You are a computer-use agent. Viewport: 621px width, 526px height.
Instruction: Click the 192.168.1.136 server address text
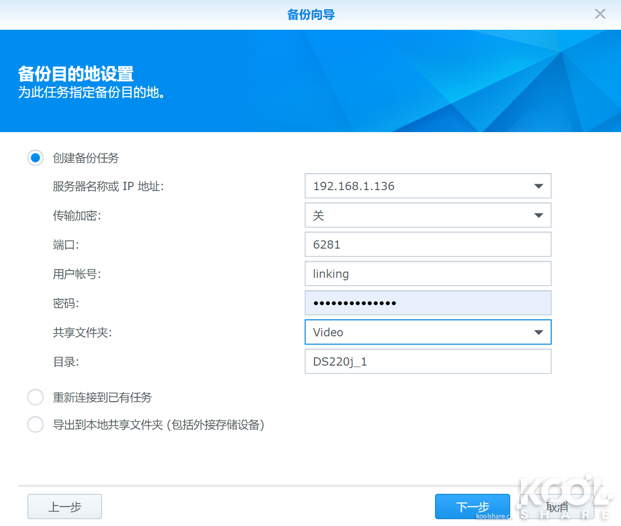(x=354, y=186)
